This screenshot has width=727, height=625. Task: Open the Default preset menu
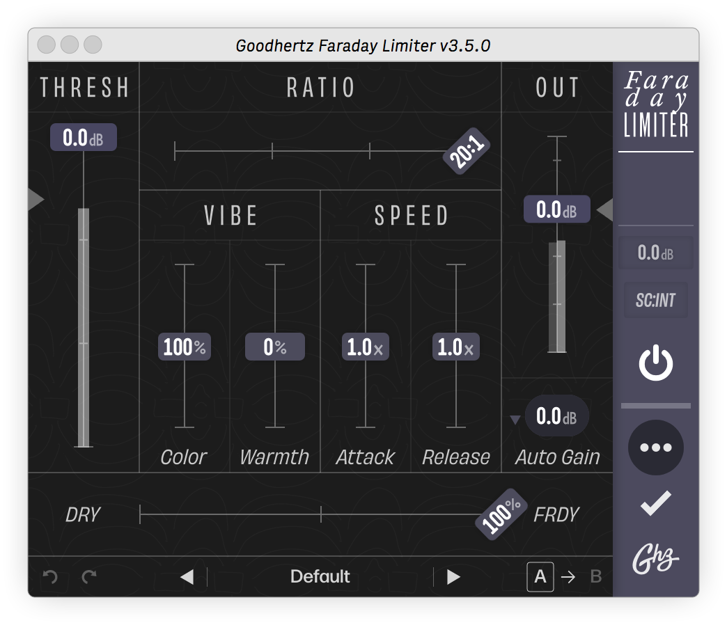pos(320,577)
